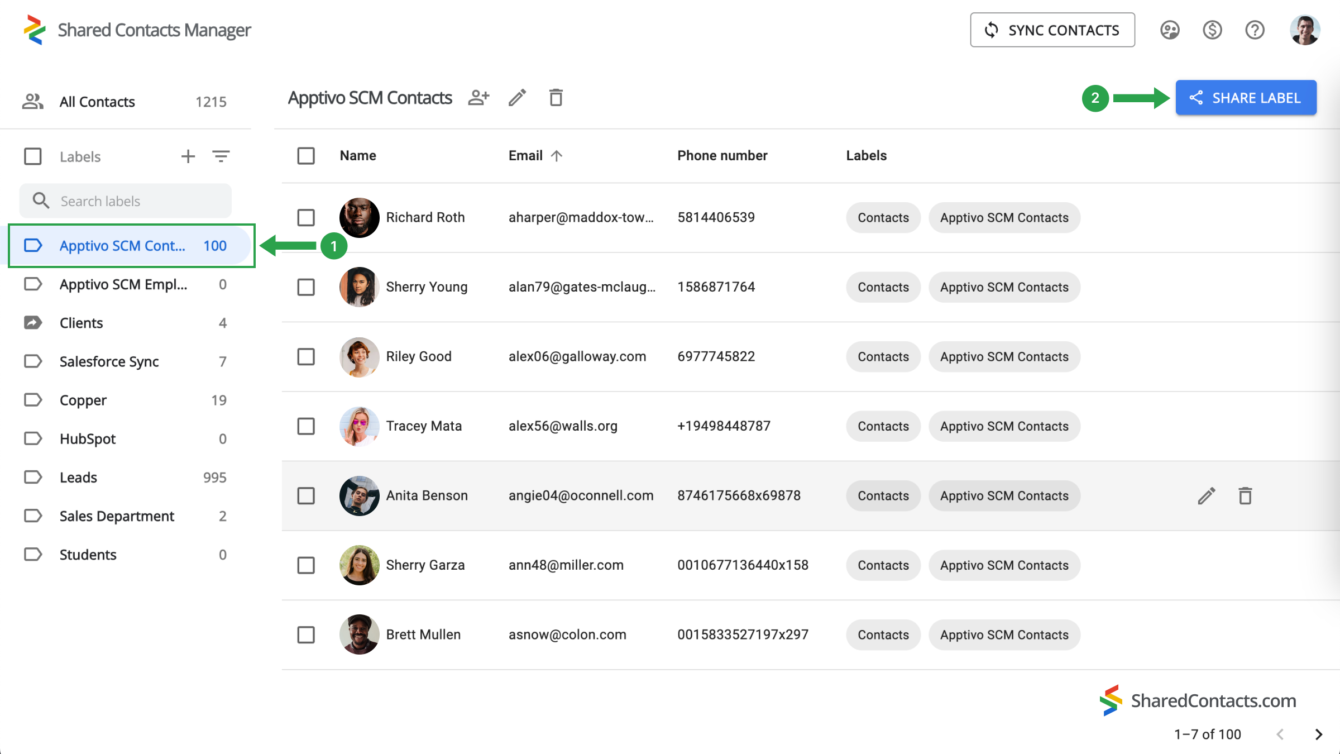1340x754 pixels.
Task: Edit Anita Benson with the pencil icon
Action: click(x=1206, y=496)
